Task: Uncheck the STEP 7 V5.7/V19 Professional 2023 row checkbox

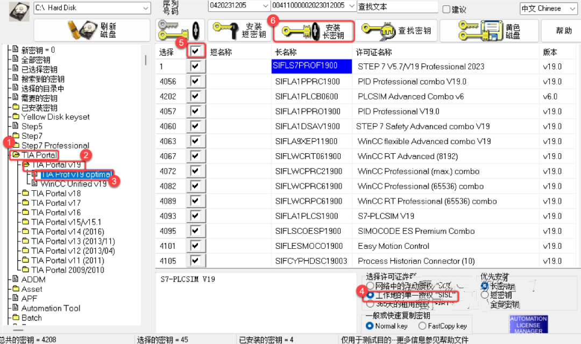Action: tap(196, 66)
